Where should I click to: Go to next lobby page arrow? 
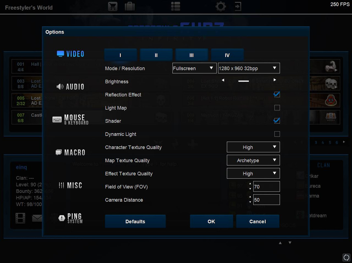(x=344, y=142)
